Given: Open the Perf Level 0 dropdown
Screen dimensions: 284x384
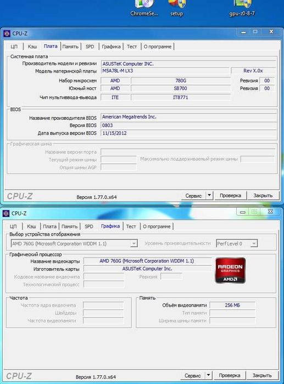Looking at the screenshot, I should pos(237,244).
